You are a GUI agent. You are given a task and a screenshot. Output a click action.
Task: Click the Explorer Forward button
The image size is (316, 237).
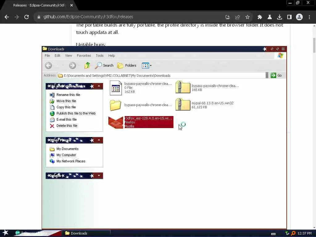point(73,65)
